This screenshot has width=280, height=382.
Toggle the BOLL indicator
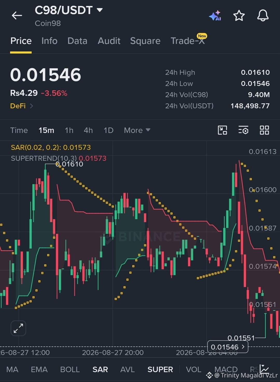pos(70,369)
